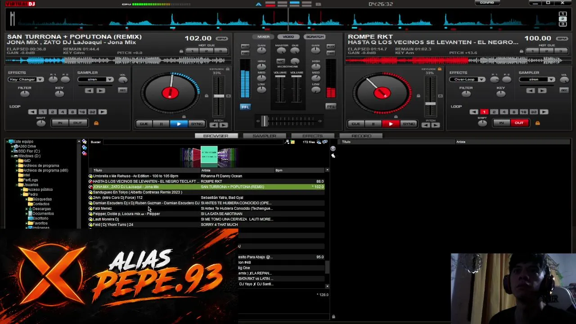Image resolution: width=576 pixels, height=324 pixels.
Task: Collapse the Pedro folder
Action: coord(22,194)
